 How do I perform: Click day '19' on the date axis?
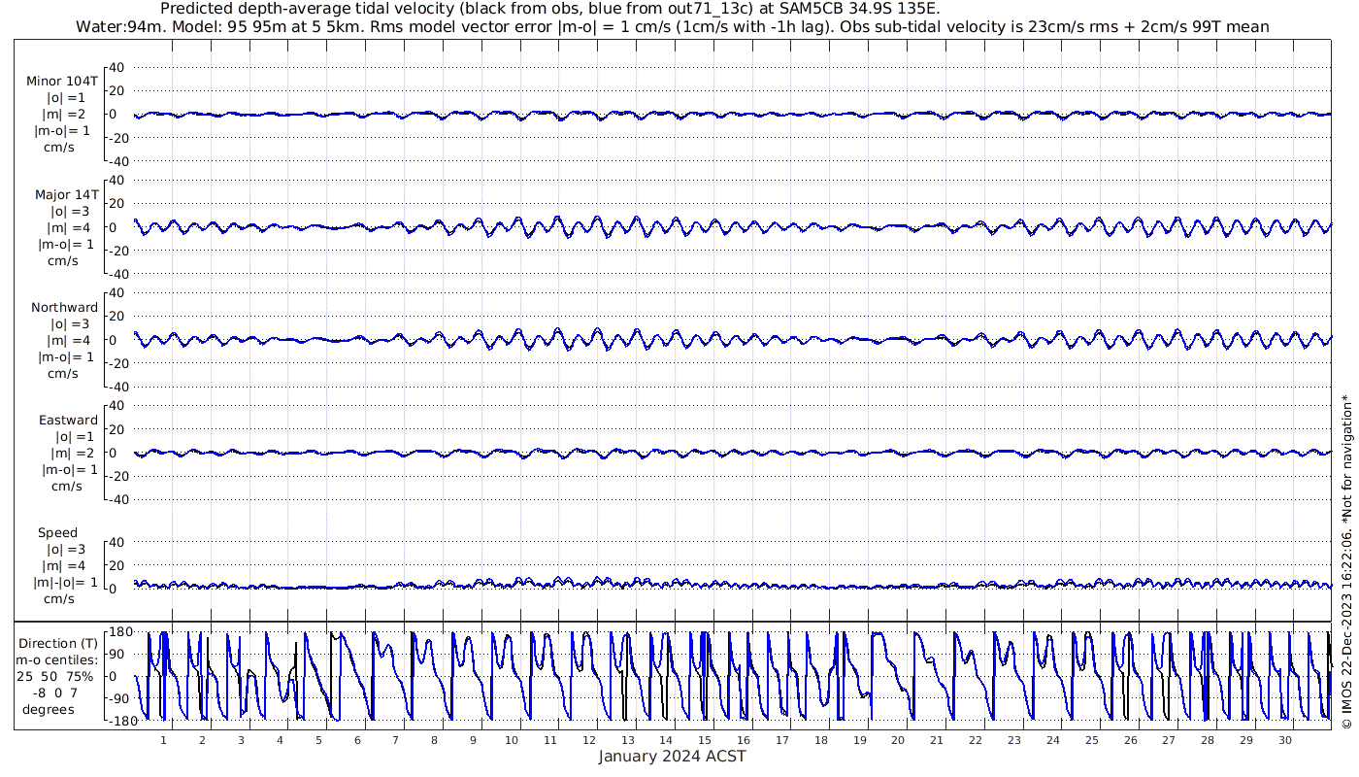[x=860, y=740]
